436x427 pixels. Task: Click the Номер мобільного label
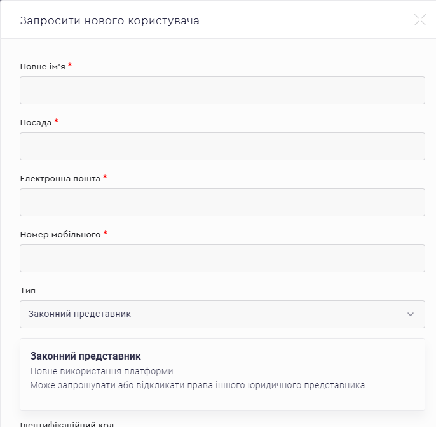(x=60, y=235)
